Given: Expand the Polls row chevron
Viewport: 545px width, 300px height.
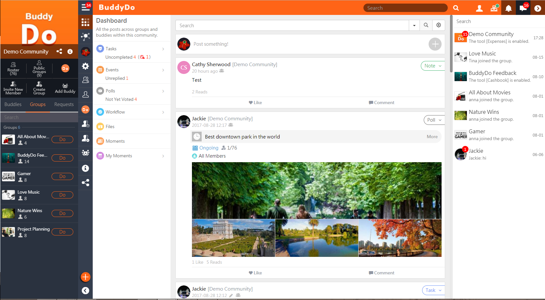Looking at the screenshot, I should (163, 91).
